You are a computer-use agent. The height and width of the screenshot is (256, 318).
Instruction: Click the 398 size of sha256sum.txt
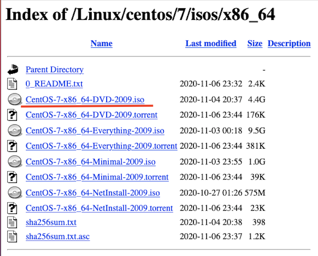tap(259, 222)
